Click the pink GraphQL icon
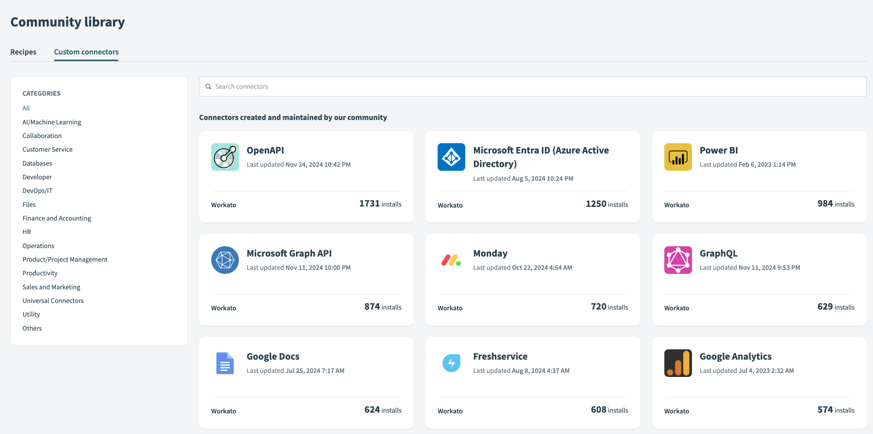 tap(678, 260)
